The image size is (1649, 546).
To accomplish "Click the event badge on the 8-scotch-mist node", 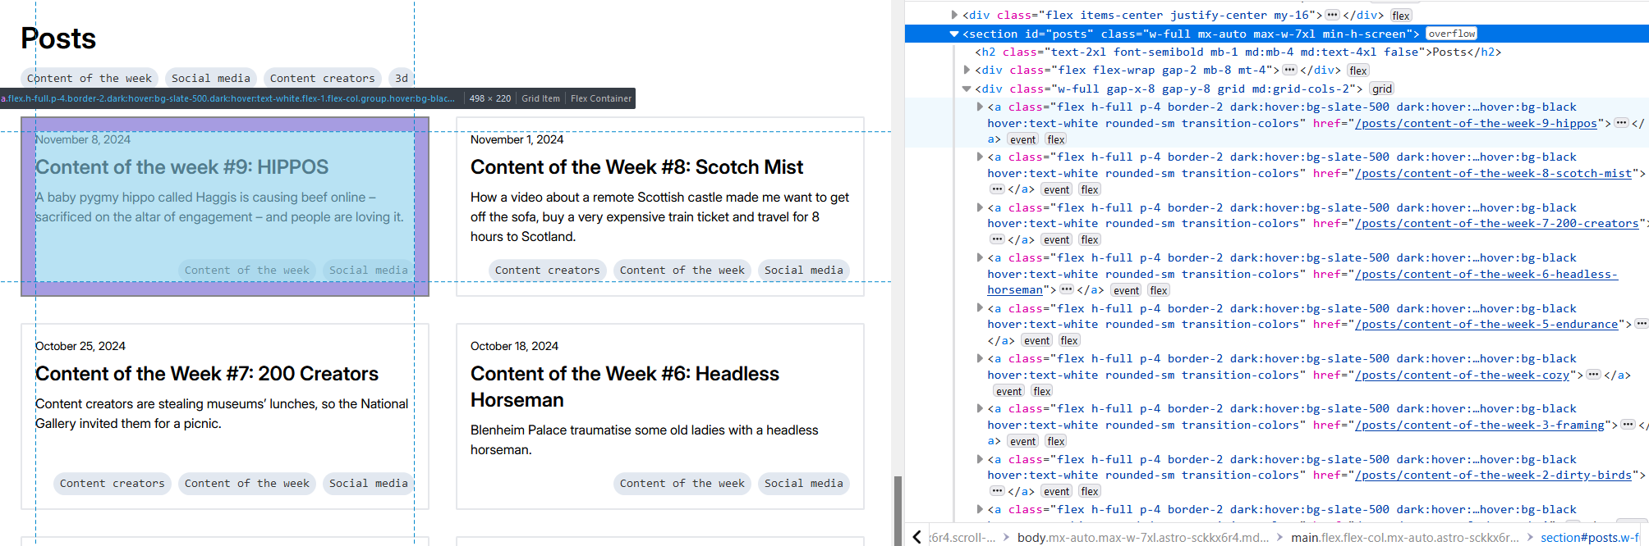I will tap(1056, 190).
